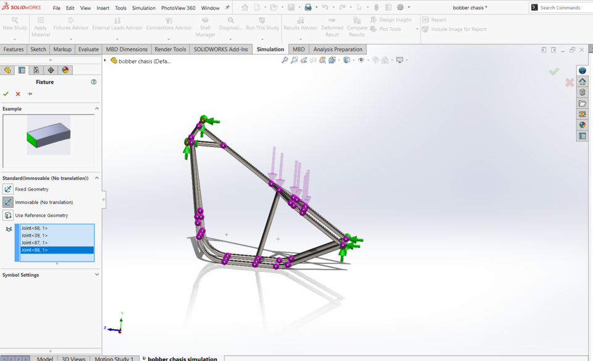
Task: Confirm the Fixture with the green check
Action: click(6, 94)
